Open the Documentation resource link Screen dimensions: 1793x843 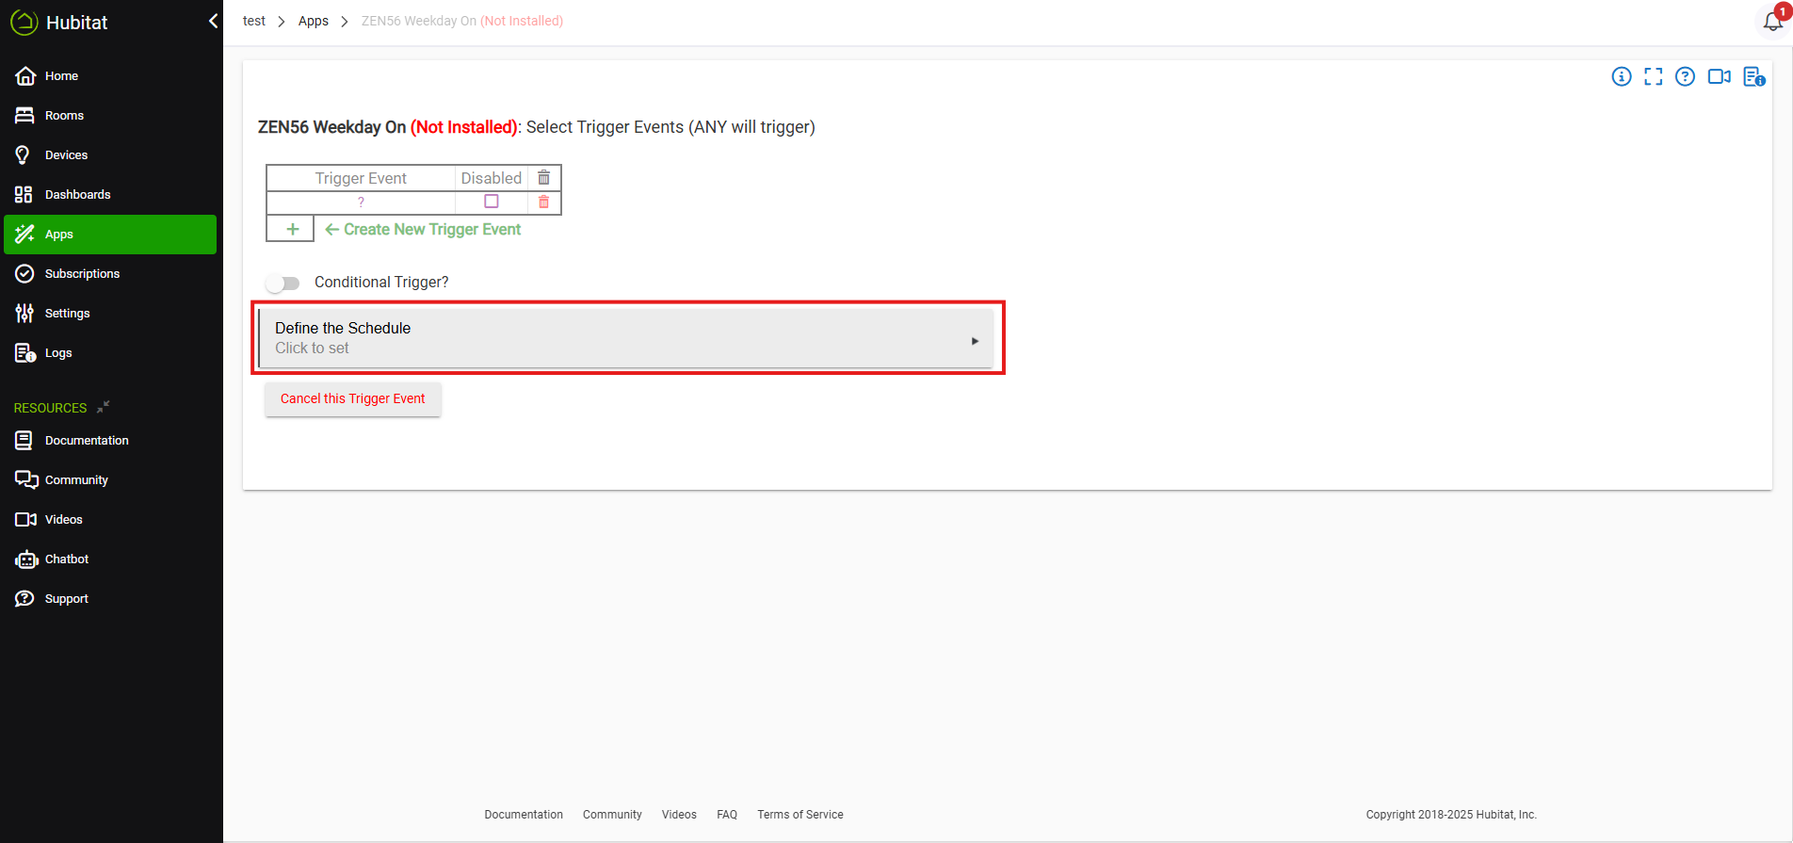coord(110,441)
